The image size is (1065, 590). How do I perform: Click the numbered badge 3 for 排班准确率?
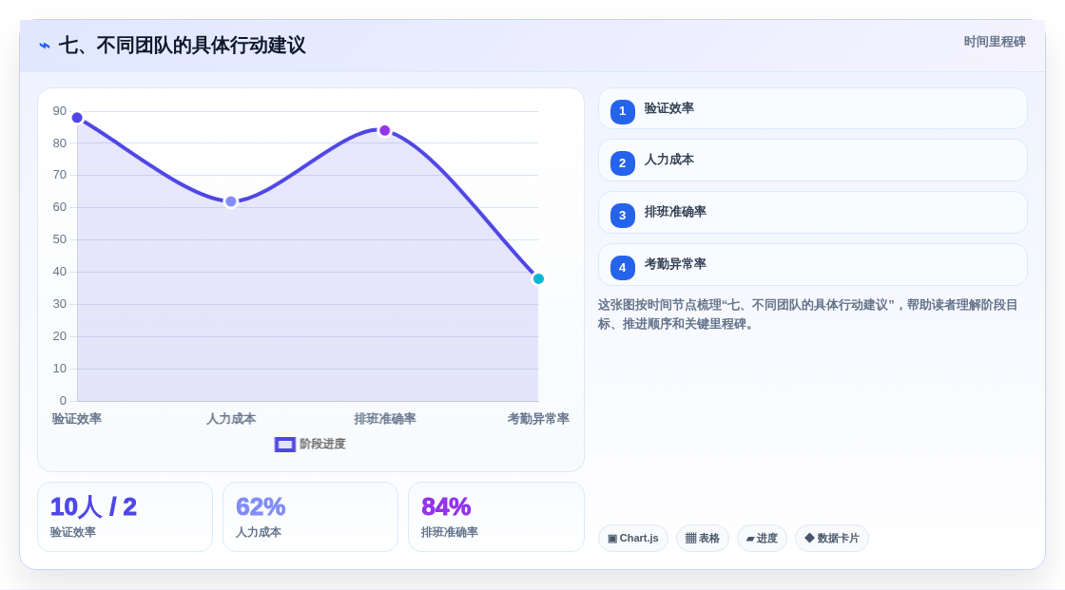[x=622, y=216]
